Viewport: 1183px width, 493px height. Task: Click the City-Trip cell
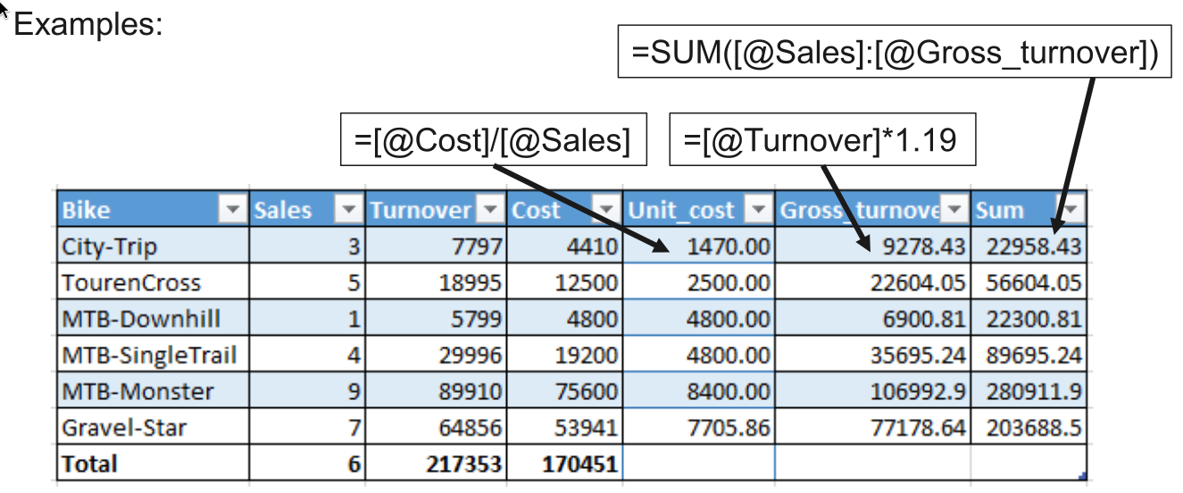(x=153, y=246)
